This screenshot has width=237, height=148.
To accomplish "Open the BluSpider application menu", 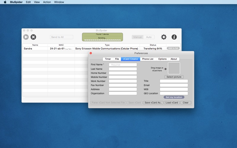I will [x=16, y=2].
